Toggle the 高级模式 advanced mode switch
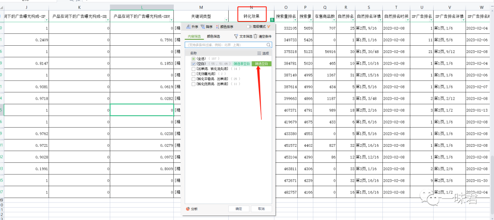The image size is (494, 220). pyautogui.click(x=249, y=27)
